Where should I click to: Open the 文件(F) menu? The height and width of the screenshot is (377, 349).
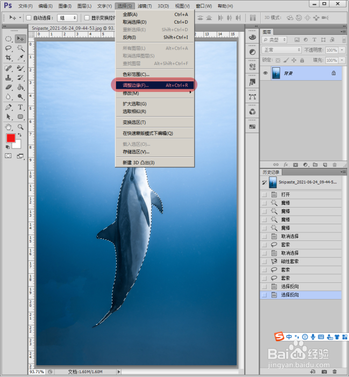25,6
